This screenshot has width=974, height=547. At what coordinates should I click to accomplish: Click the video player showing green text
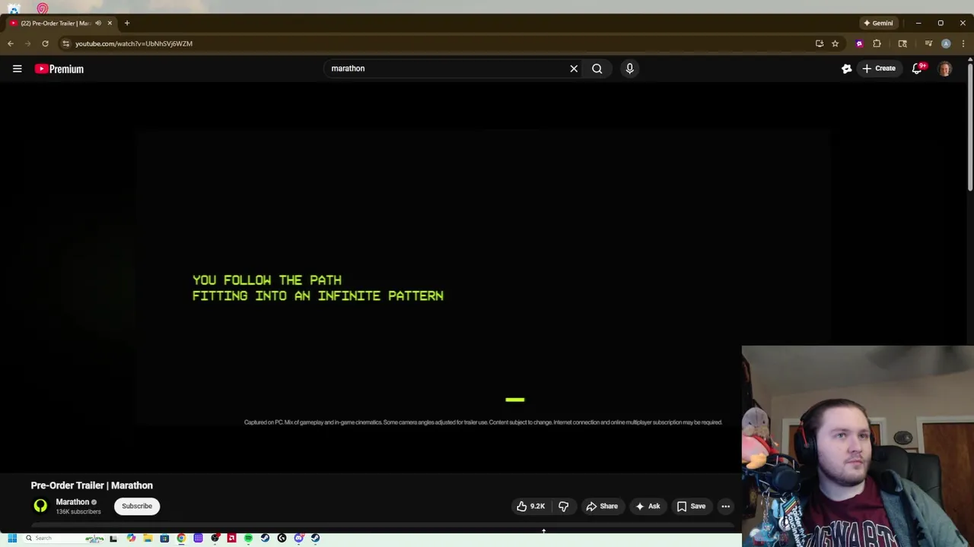pos(483,277)
